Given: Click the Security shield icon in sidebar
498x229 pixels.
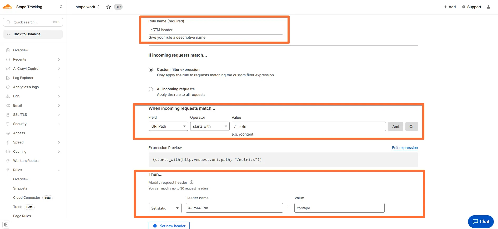Looking at the screenshot, I should pos(8,124).
